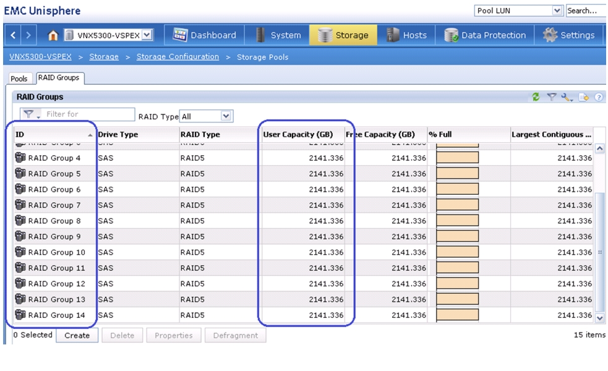Follow the Storage Configuration breadcrumb link
608x371 pixels.
tap(178, 57)
